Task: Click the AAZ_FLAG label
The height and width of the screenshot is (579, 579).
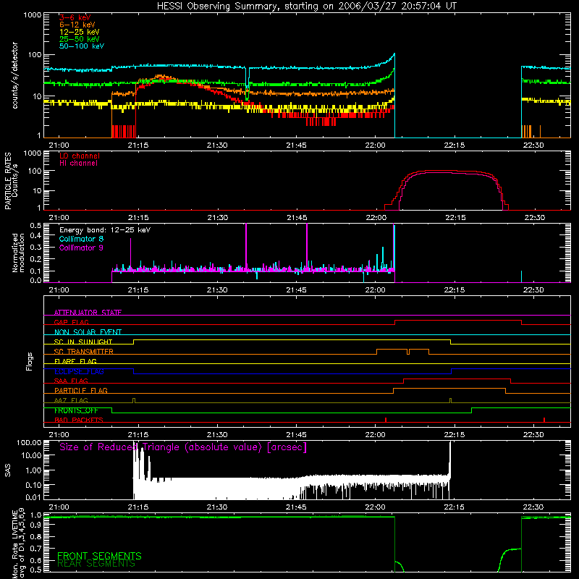Action: pyautogui.click(x=71, y=400)
